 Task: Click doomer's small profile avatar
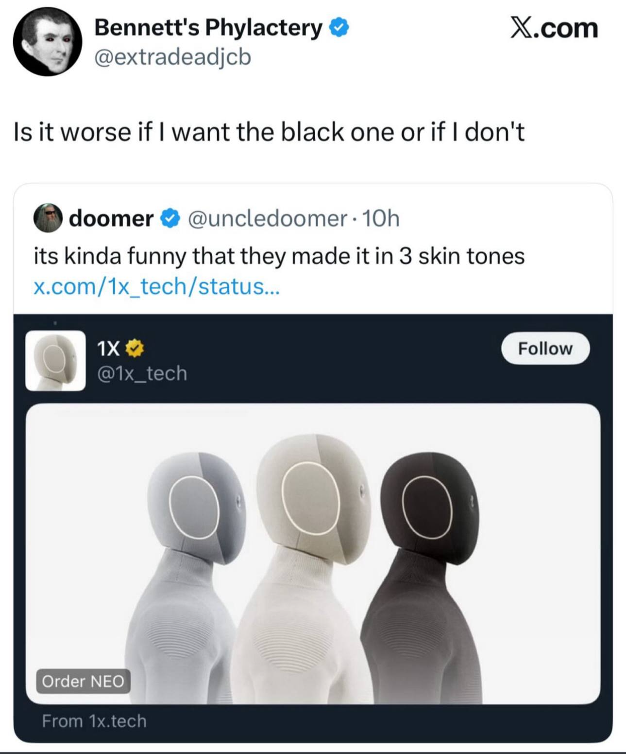pyautogui.click(x=48, y=218)
